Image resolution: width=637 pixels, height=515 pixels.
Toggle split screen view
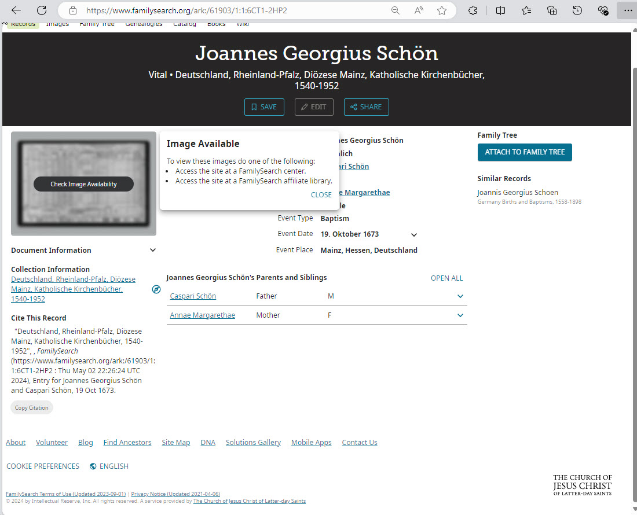pyautogui.click(x=500, y=10)
